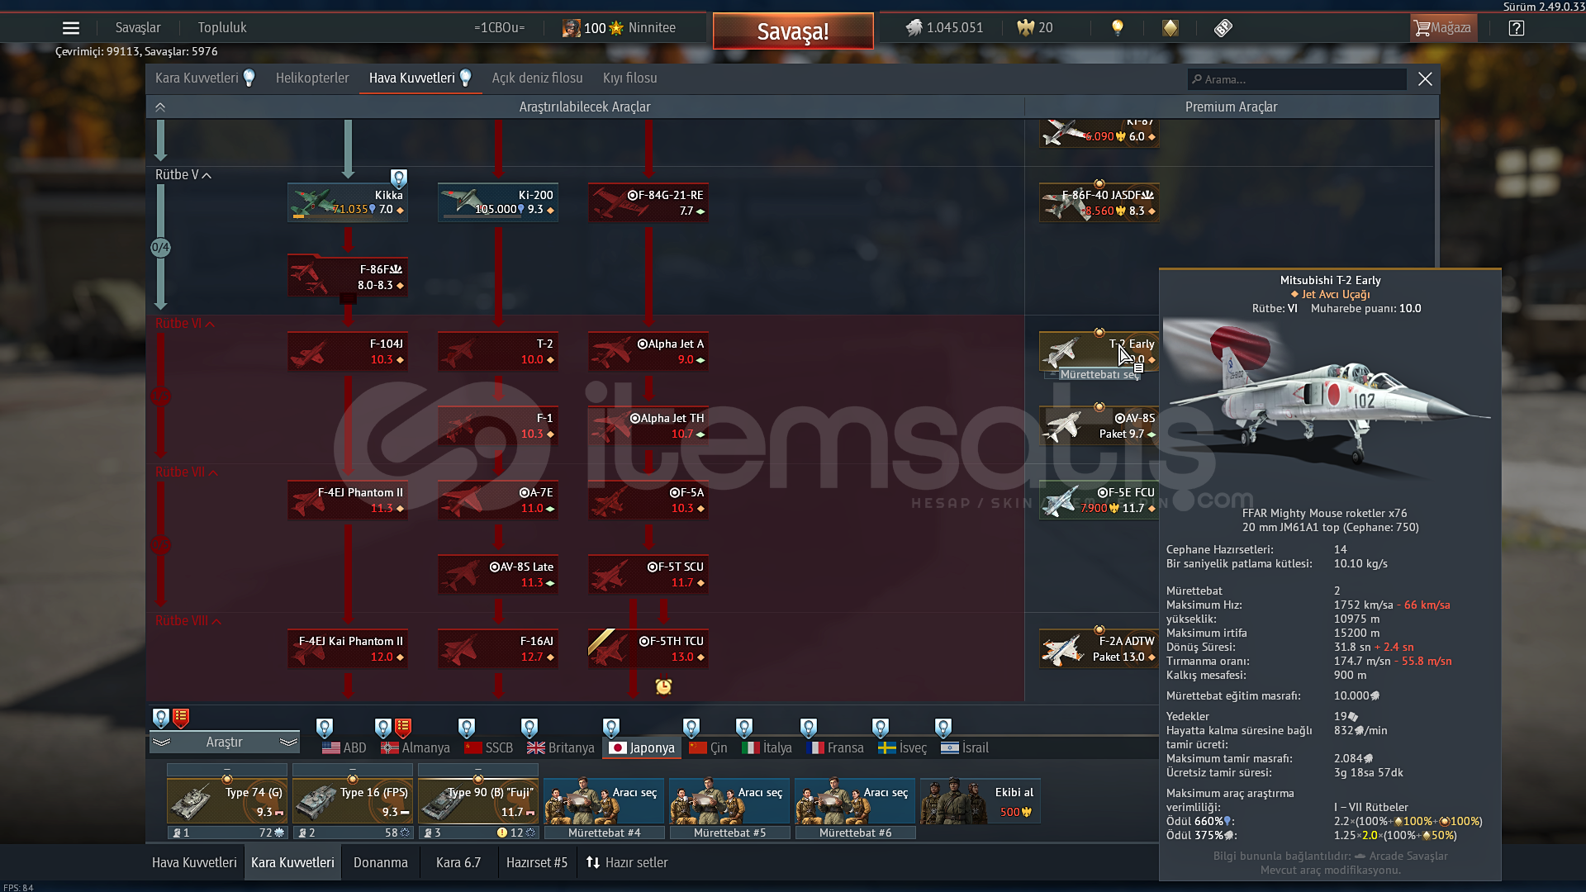Open the ticket icon in top bar
Screen dimensions: 1586x892
pos(1223,28)
